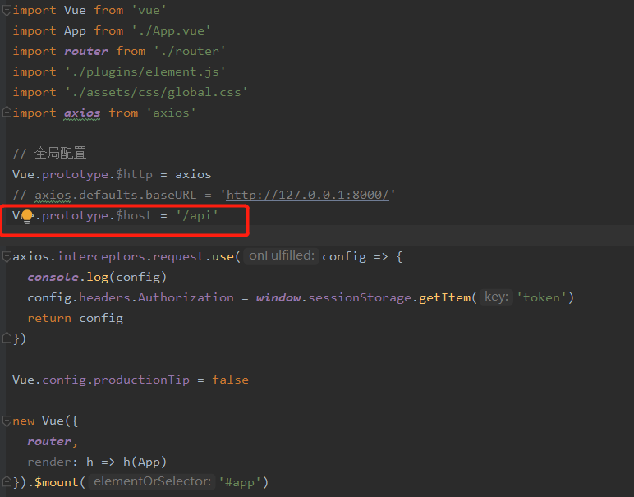Click the console identifier
The width and height of the screenshot is (634, 497).
53,277
